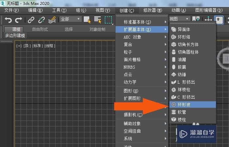Click the Redo arrow icon
This screenshot has height=147, width=229.
19,20
